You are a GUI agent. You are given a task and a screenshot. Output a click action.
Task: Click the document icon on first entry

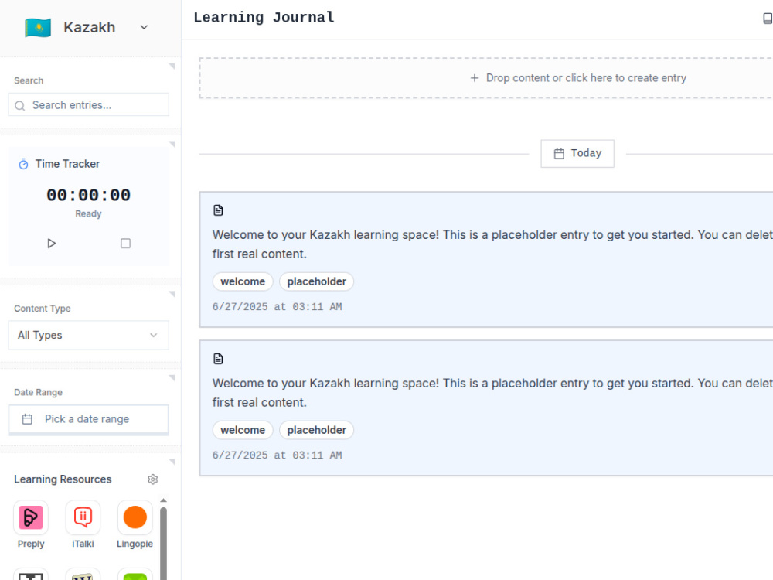point(218,210)
